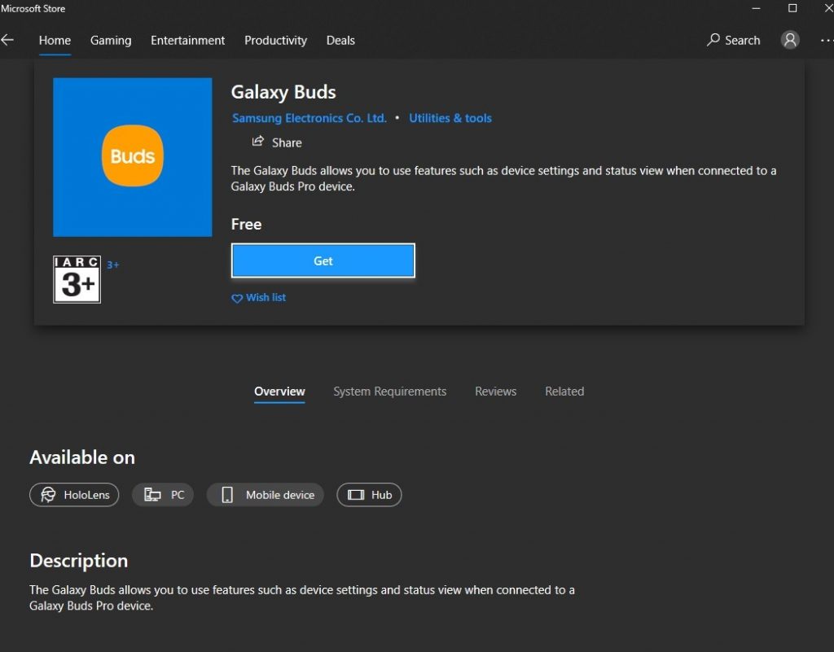Screen dimensions: 834x652
Task: Switch to the Related section
Action: (x=564, y=392)
